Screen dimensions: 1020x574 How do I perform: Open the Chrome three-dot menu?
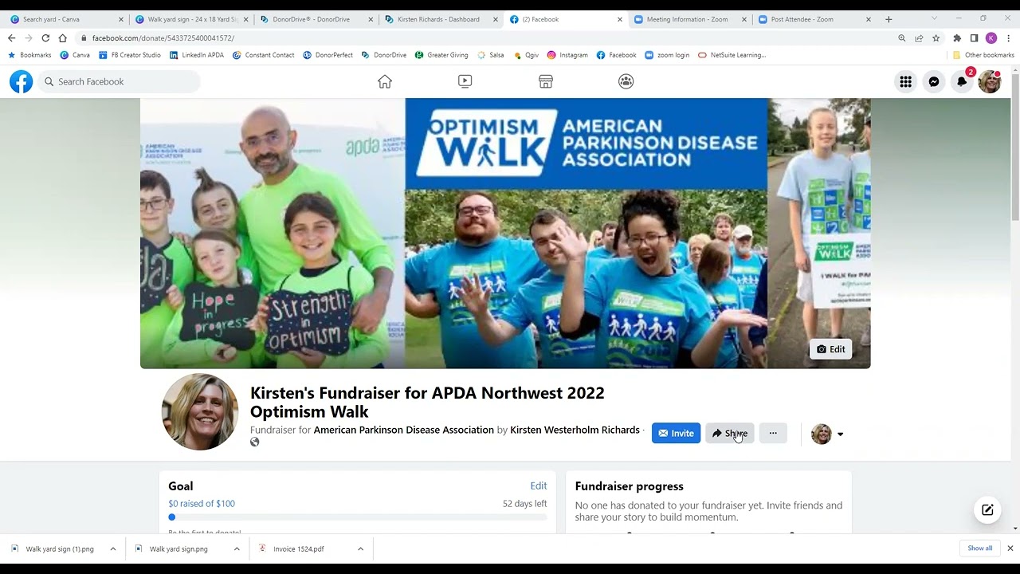tap(1008, 38)
